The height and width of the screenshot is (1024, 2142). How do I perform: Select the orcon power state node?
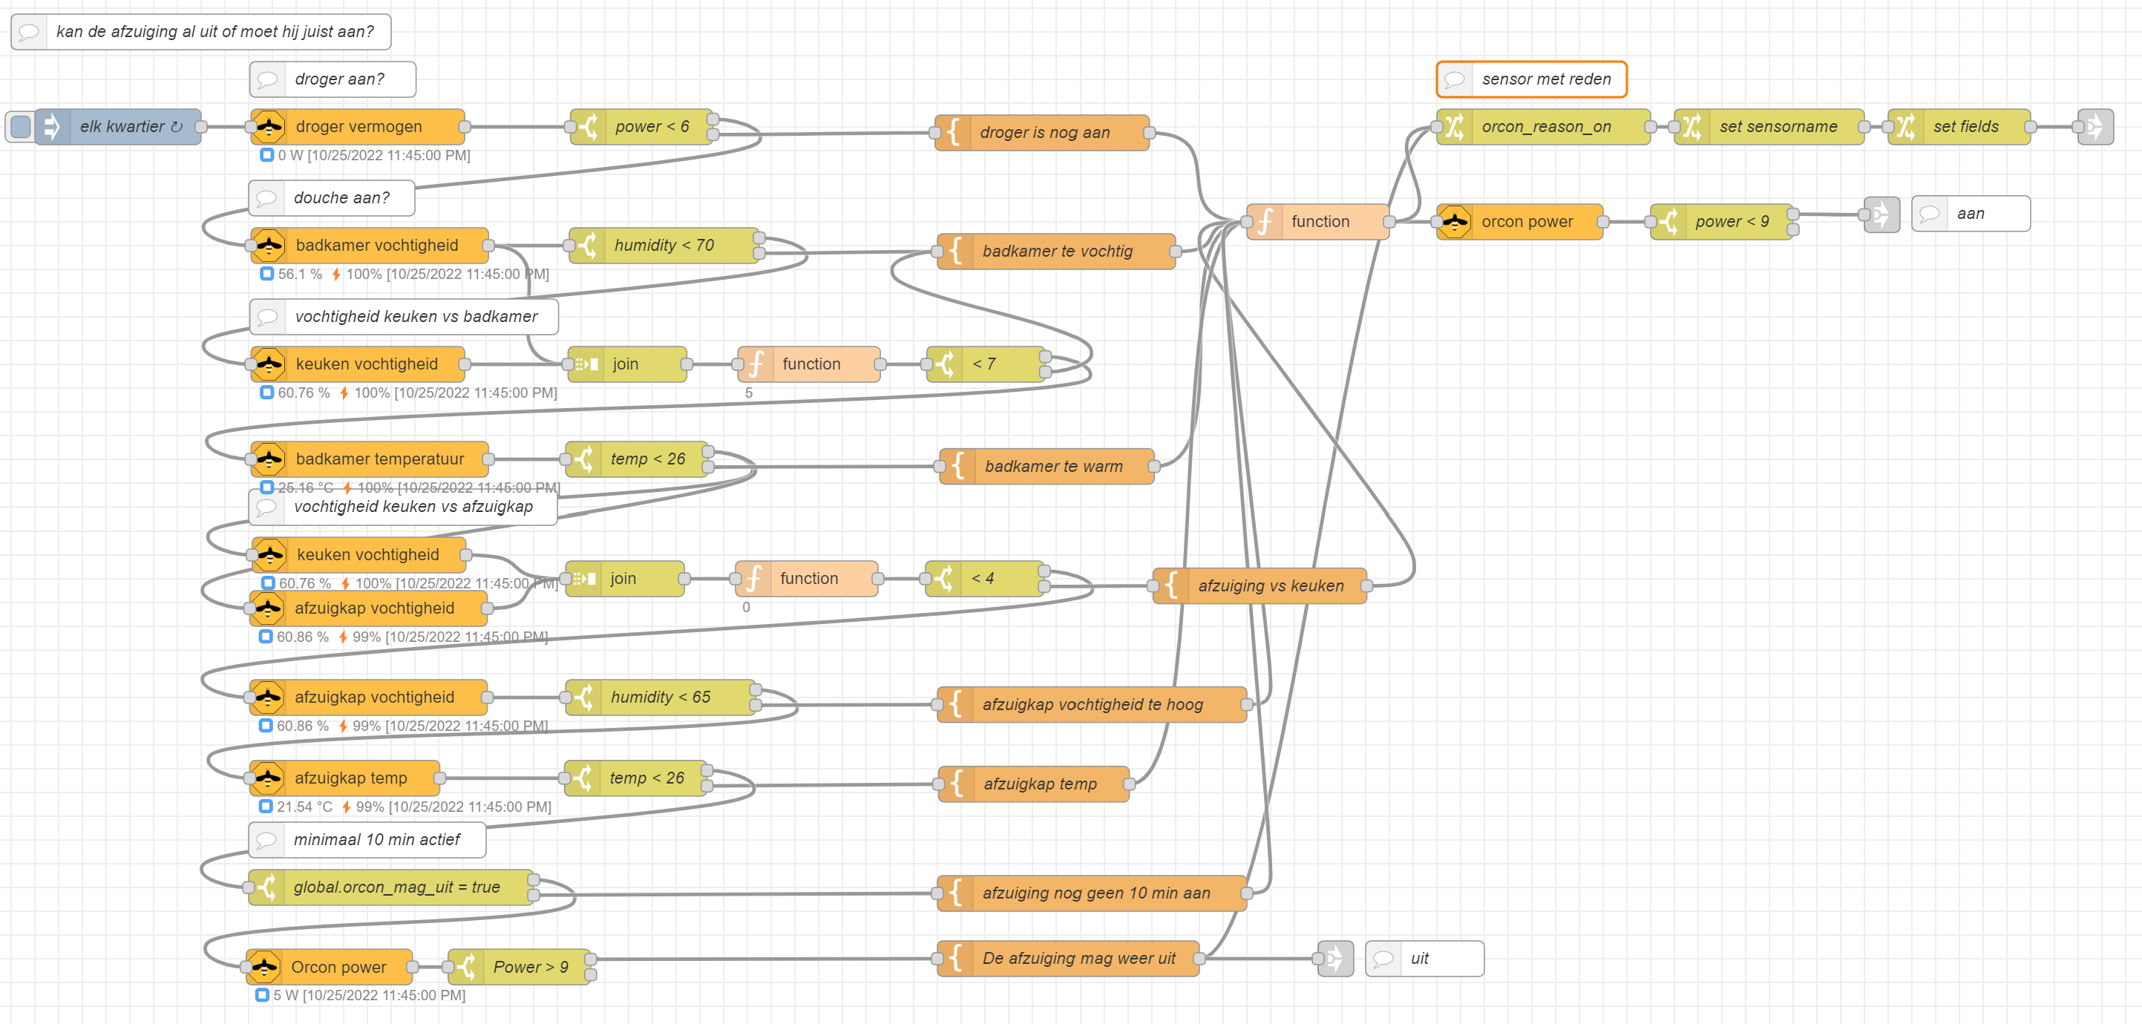(x=1520, y=222)
